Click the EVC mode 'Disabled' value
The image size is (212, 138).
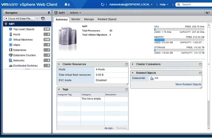tap(111, 80)
